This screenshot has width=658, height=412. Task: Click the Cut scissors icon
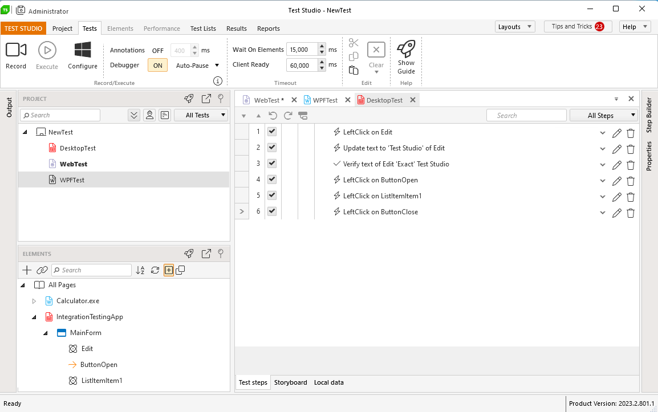click(x=354, y=43)
